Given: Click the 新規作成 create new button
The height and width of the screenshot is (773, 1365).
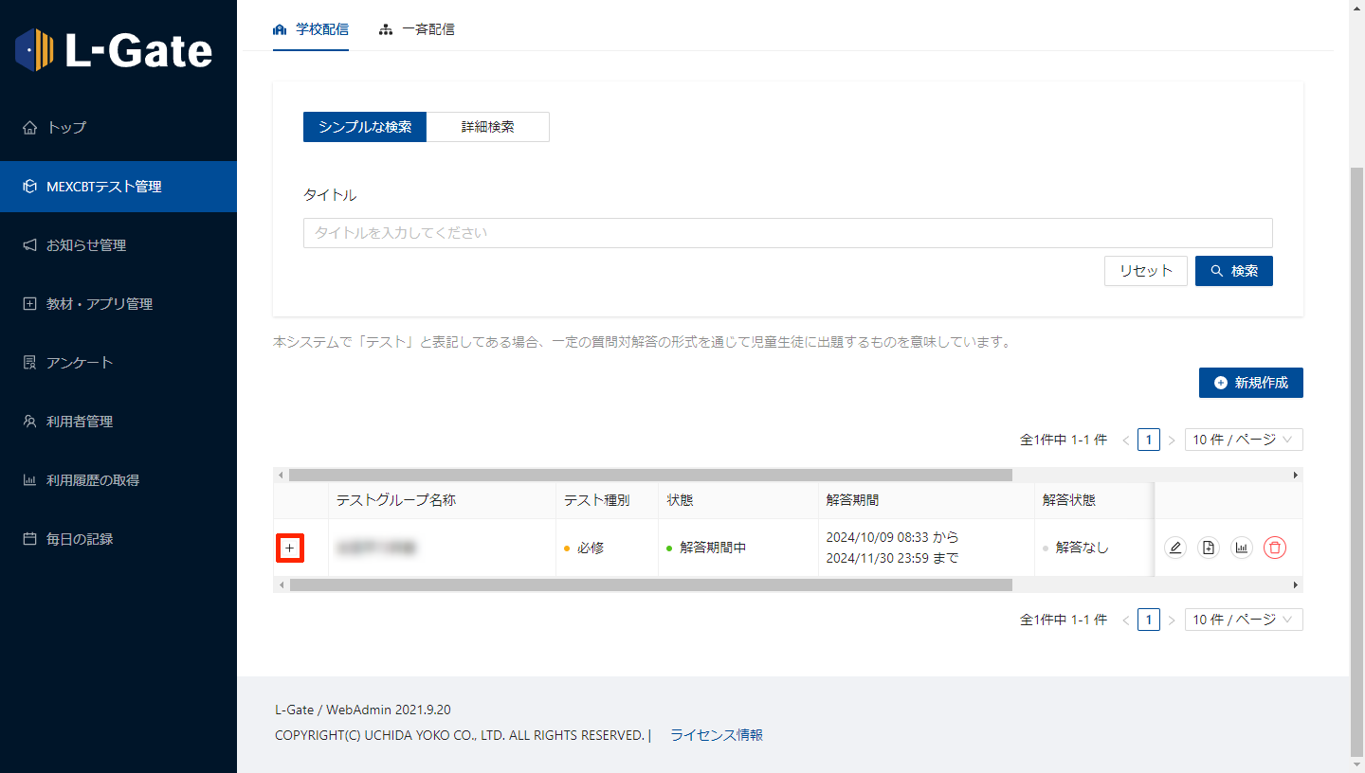Looking at the screenshot, I should [1250, 383].
